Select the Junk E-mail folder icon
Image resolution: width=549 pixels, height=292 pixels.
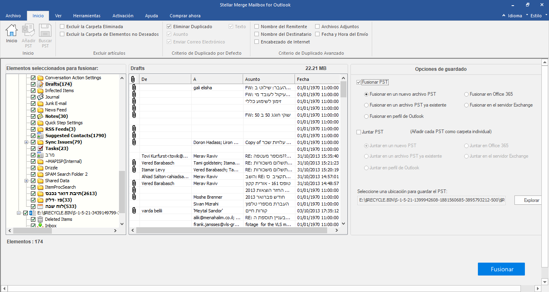point(40,103)
